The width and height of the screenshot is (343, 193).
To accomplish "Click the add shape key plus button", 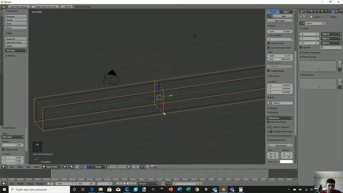I will coord(339,80).
